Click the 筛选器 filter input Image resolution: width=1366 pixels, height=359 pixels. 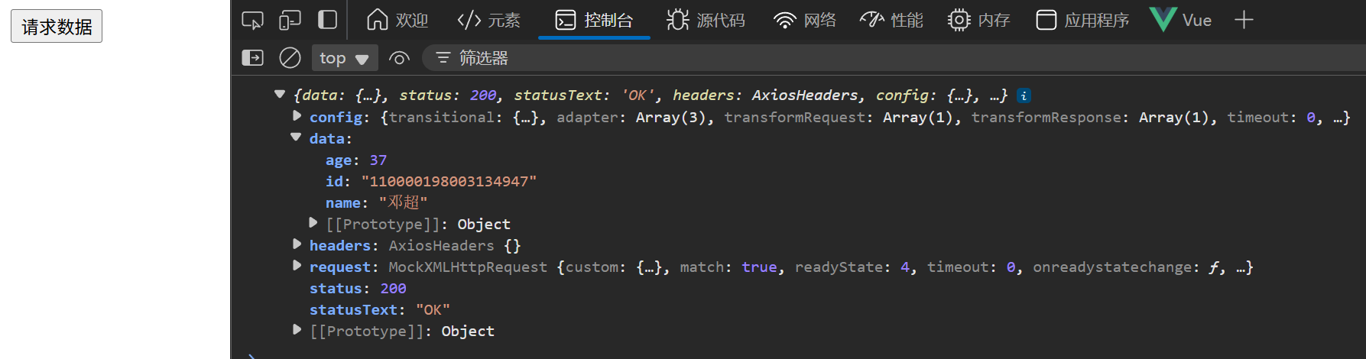688,58
